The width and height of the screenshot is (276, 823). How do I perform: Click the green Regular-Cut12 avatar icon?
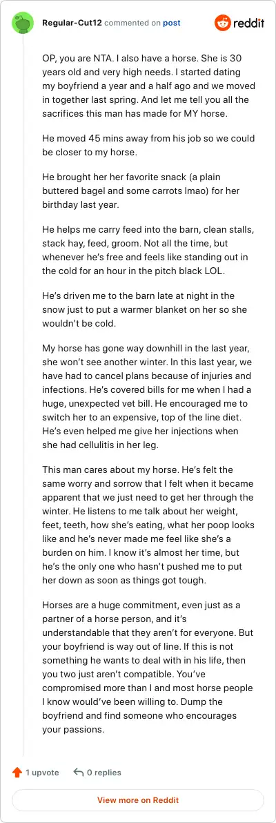pyautogui.click(x=23, y=23)
